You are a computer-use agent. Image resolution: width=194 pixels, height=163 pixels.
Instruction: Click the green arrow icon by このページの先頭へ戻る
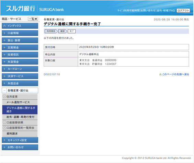pos(160,74)
